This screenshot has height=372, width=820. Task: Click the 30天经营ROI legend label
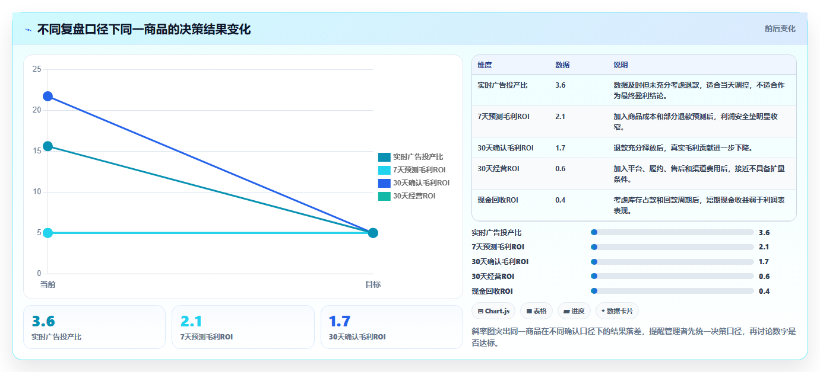[x=414, y=196]
